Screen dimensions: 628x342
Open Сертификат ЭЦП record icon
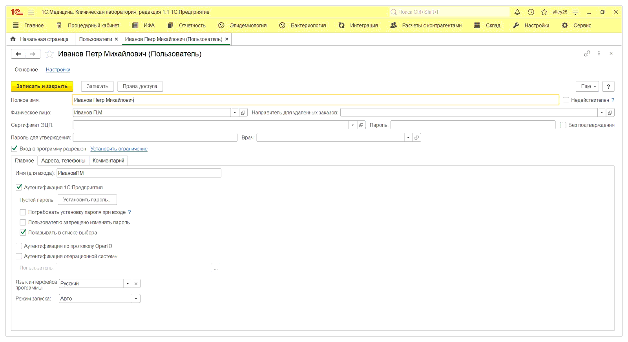[361, 125]
